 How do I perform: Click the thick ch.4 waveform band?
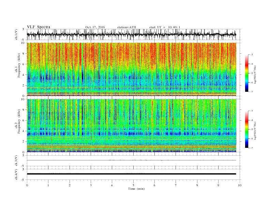pos(131,174)
